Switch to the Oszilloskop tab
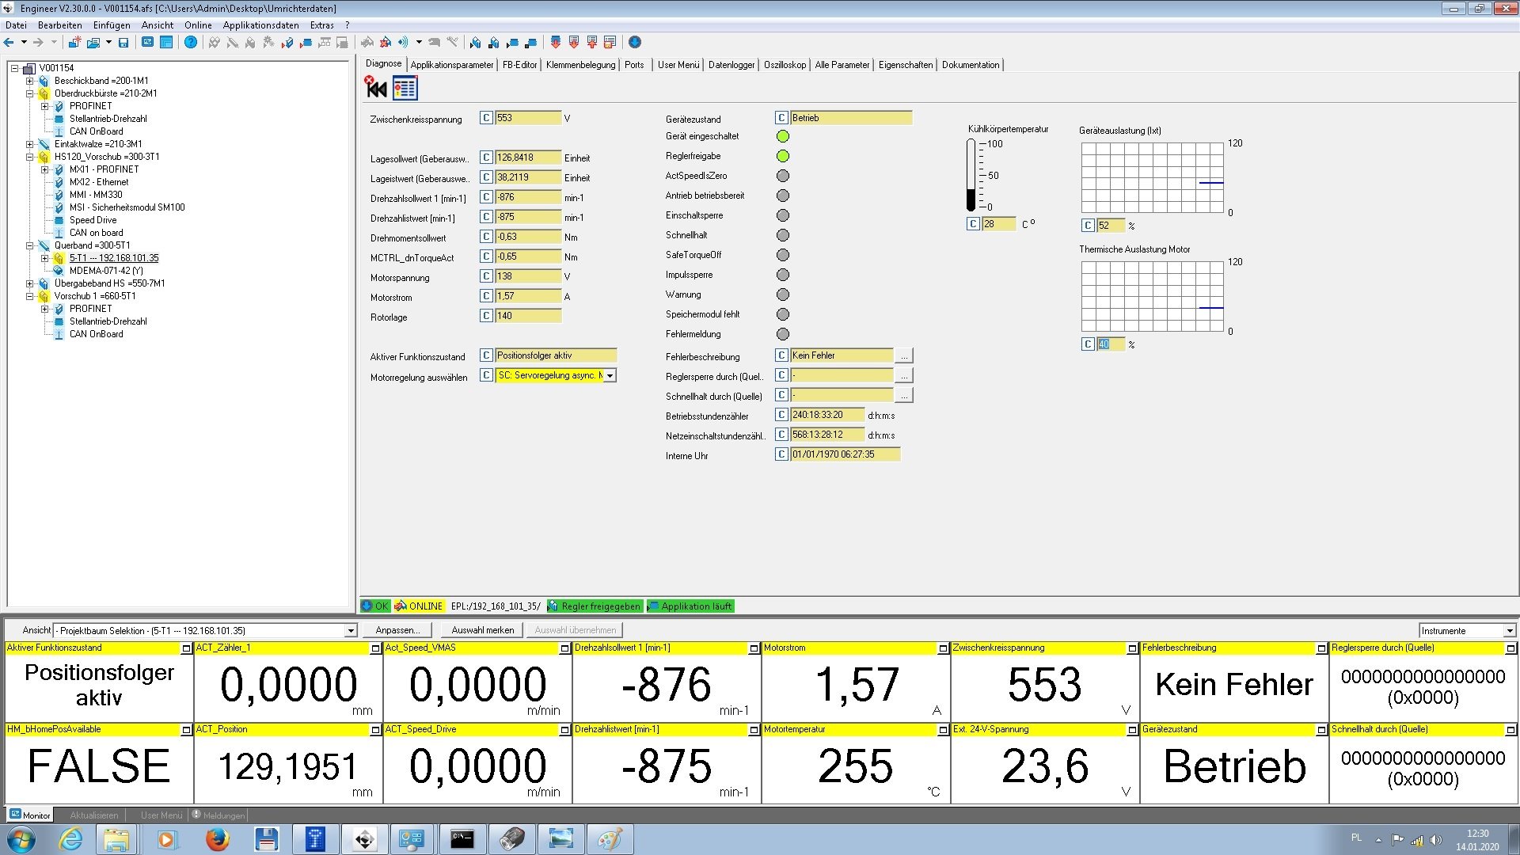1520x855 pixels. click(785, 65)
